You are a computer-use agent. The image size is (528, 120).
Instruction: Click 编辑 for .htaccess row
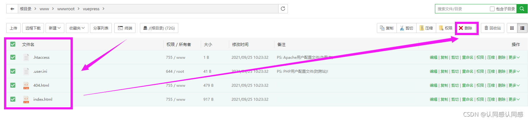(433, 57)
